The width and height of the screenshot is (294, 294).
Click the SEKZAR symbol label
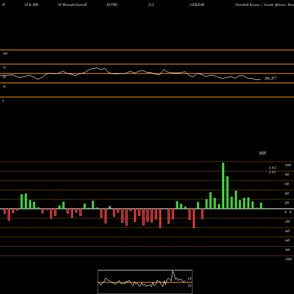click(x=197, y=5)
